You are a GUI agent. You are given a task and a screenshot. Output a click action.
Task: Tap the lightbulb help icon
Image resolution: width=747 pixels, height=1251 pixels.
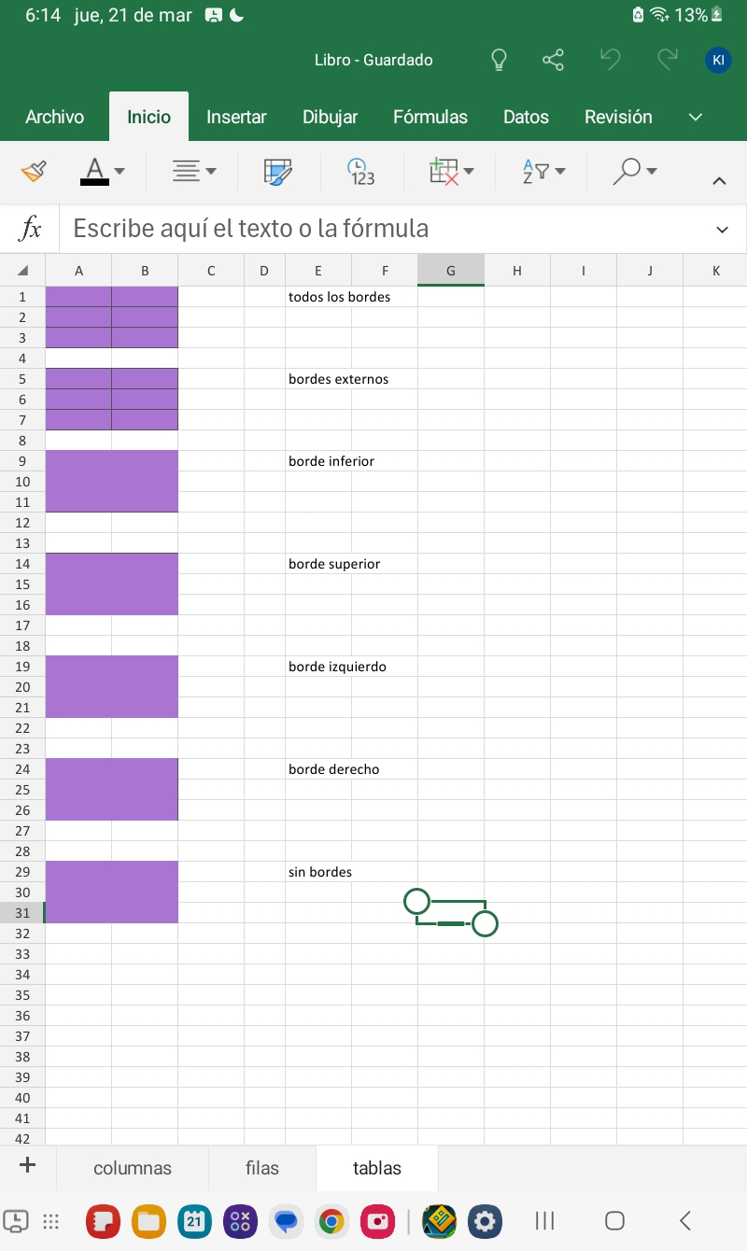point(500,61)
